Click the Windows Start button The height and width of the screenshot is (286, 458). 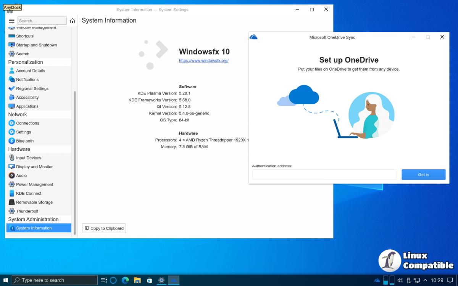tap(6, 280)
